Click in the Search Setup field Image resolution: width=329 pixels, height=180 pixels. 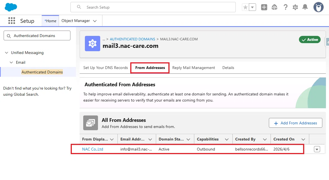tap(153, 7)
